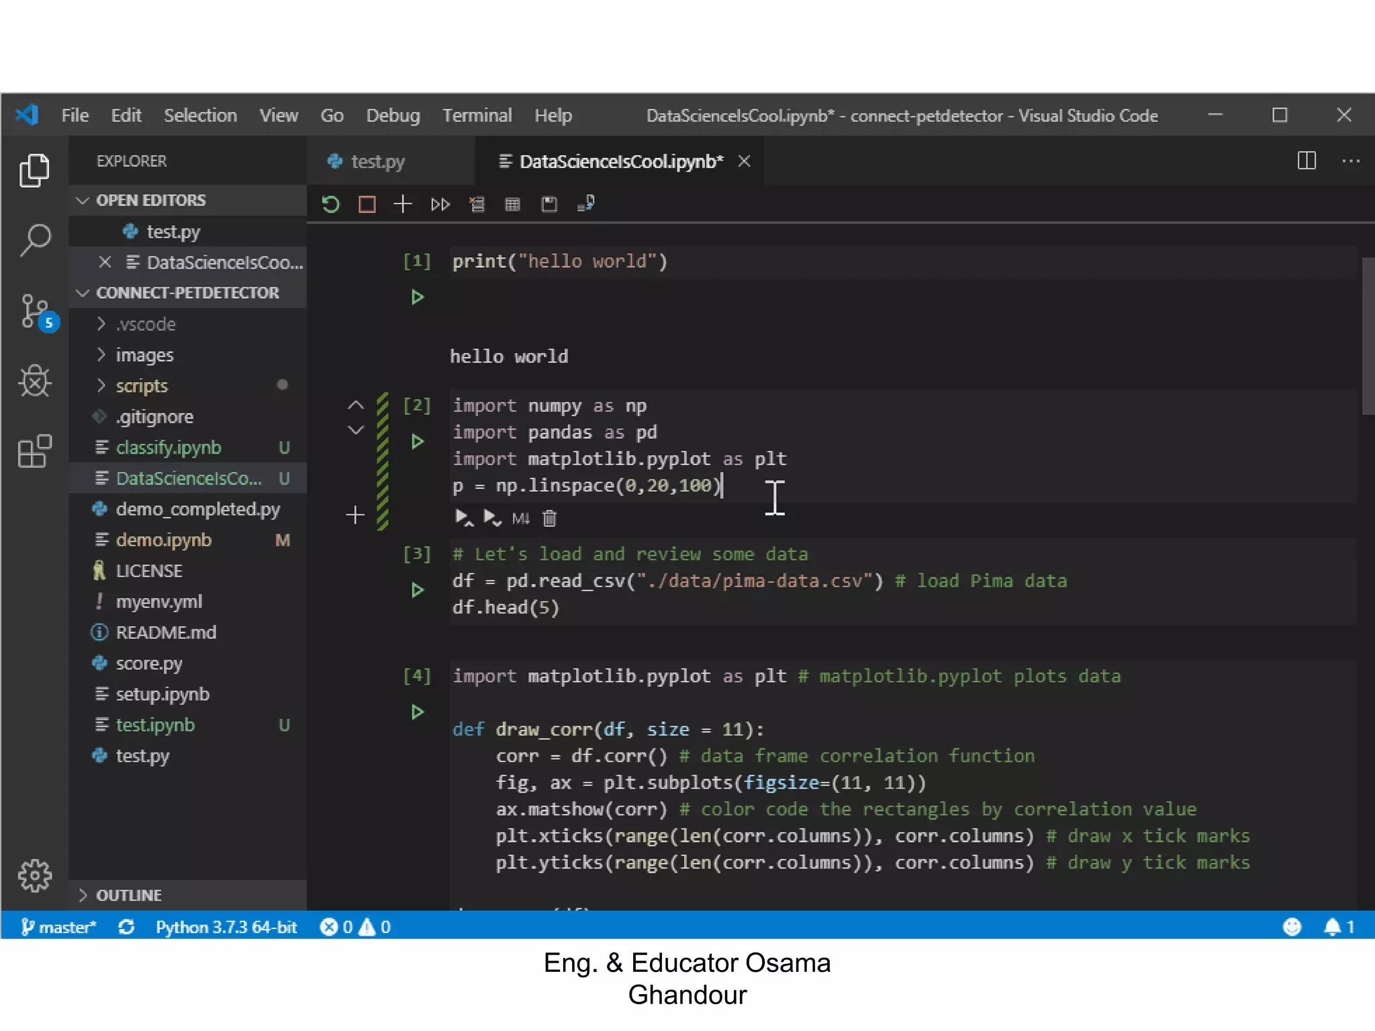
Task: Open Source Control view in activity bar
Action: coord(35,311)
